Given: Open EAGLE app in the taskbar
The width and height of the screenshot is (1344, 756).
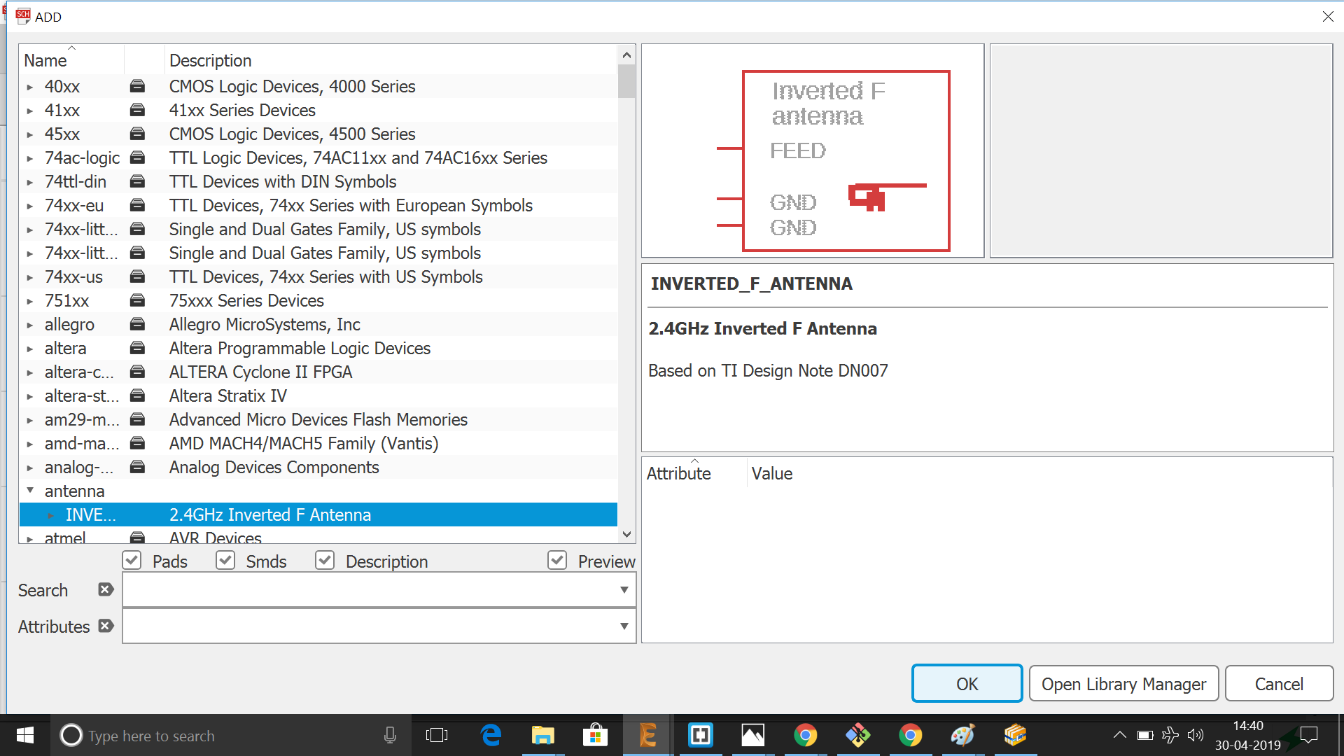Looking at the screenshot, I should click(647, 735).
